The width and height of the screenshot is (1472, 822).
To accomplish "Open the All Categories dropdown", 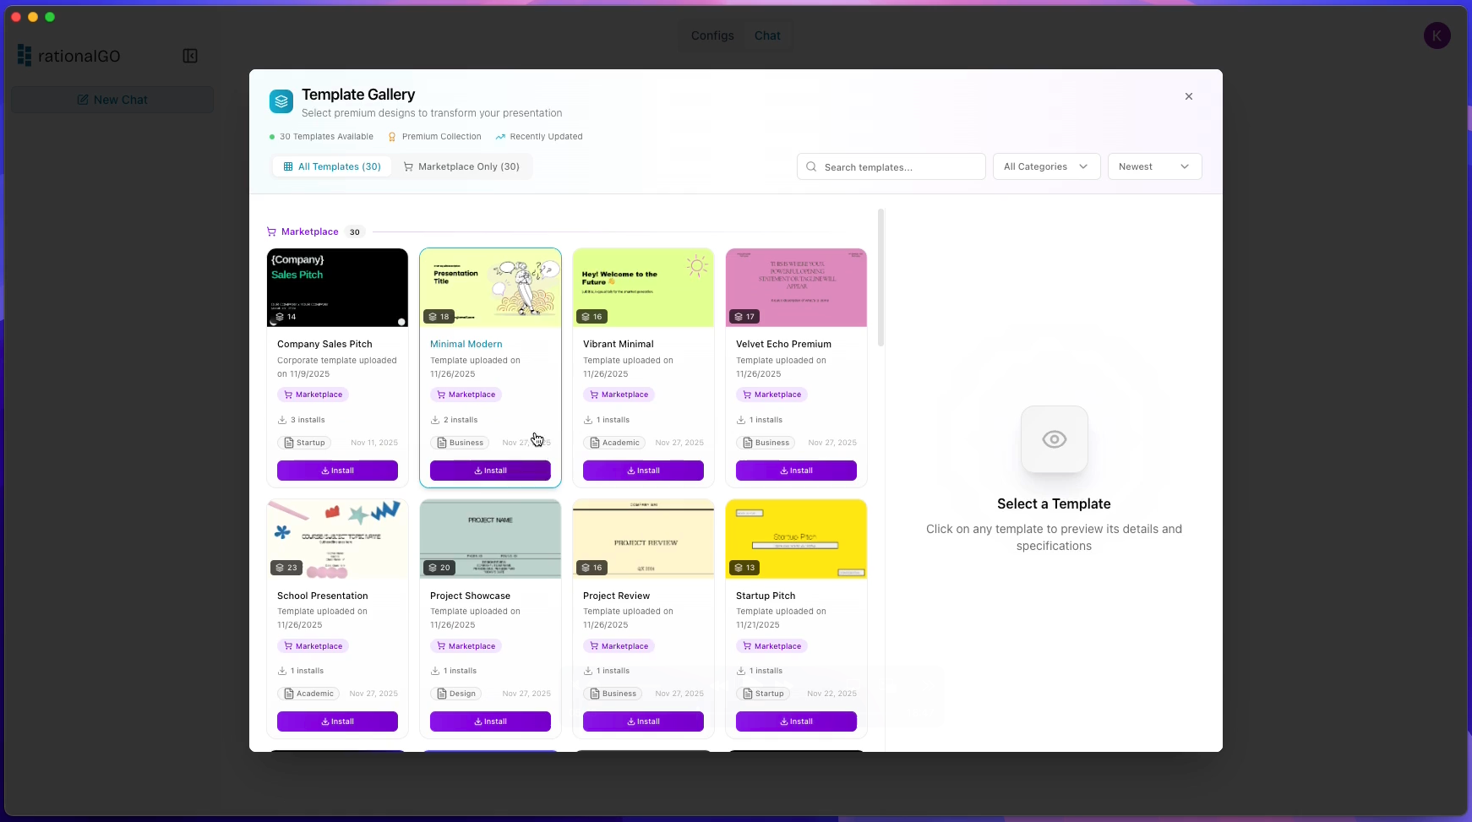I will pyautogui.click(x=1046, y=166).
